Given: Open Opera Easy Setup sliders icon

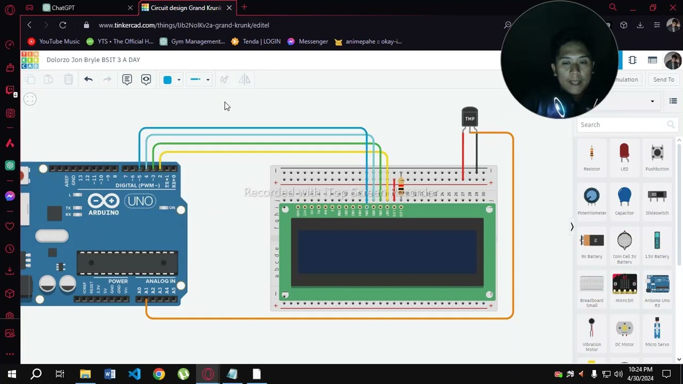Looking at the screenshot, I should 657,25.
